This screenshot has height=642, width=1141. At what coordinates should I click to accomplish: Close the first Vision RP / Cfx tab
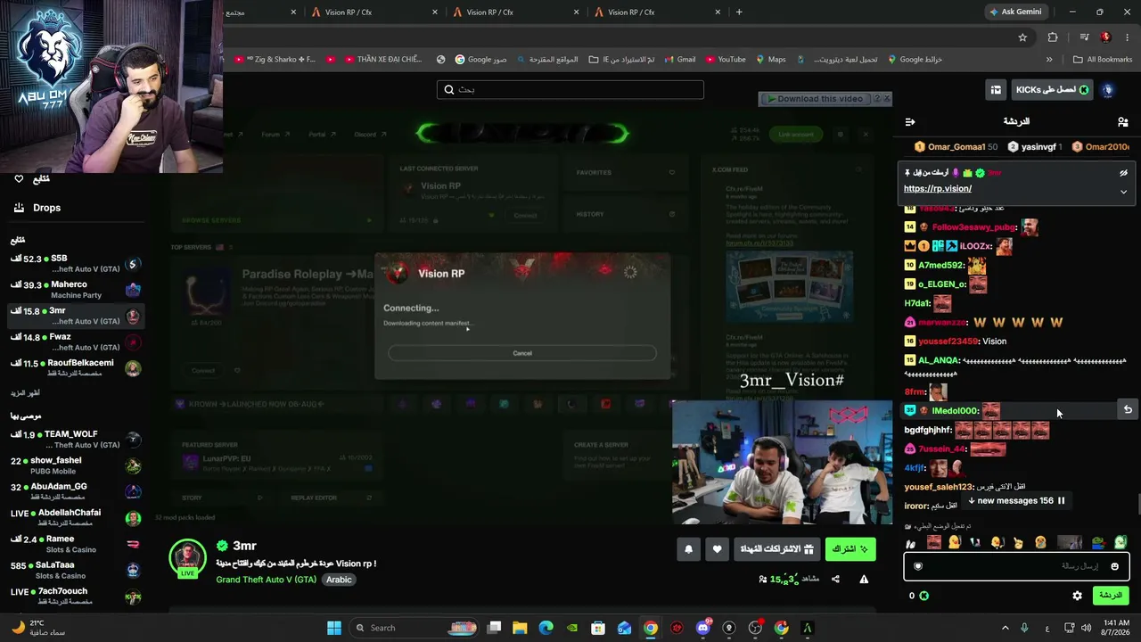[435, 12]
